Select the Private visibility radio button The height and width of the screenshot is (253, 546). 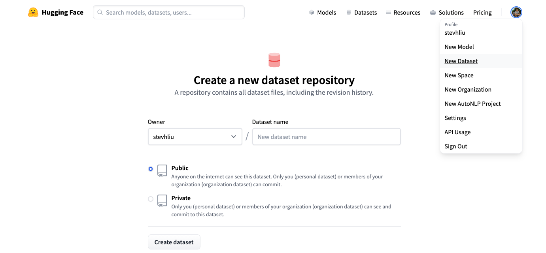pyautogui.click(x=151, y=199)
